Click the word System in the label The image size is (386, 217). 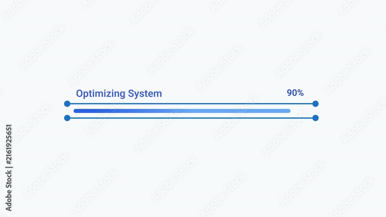click(145, 93)
